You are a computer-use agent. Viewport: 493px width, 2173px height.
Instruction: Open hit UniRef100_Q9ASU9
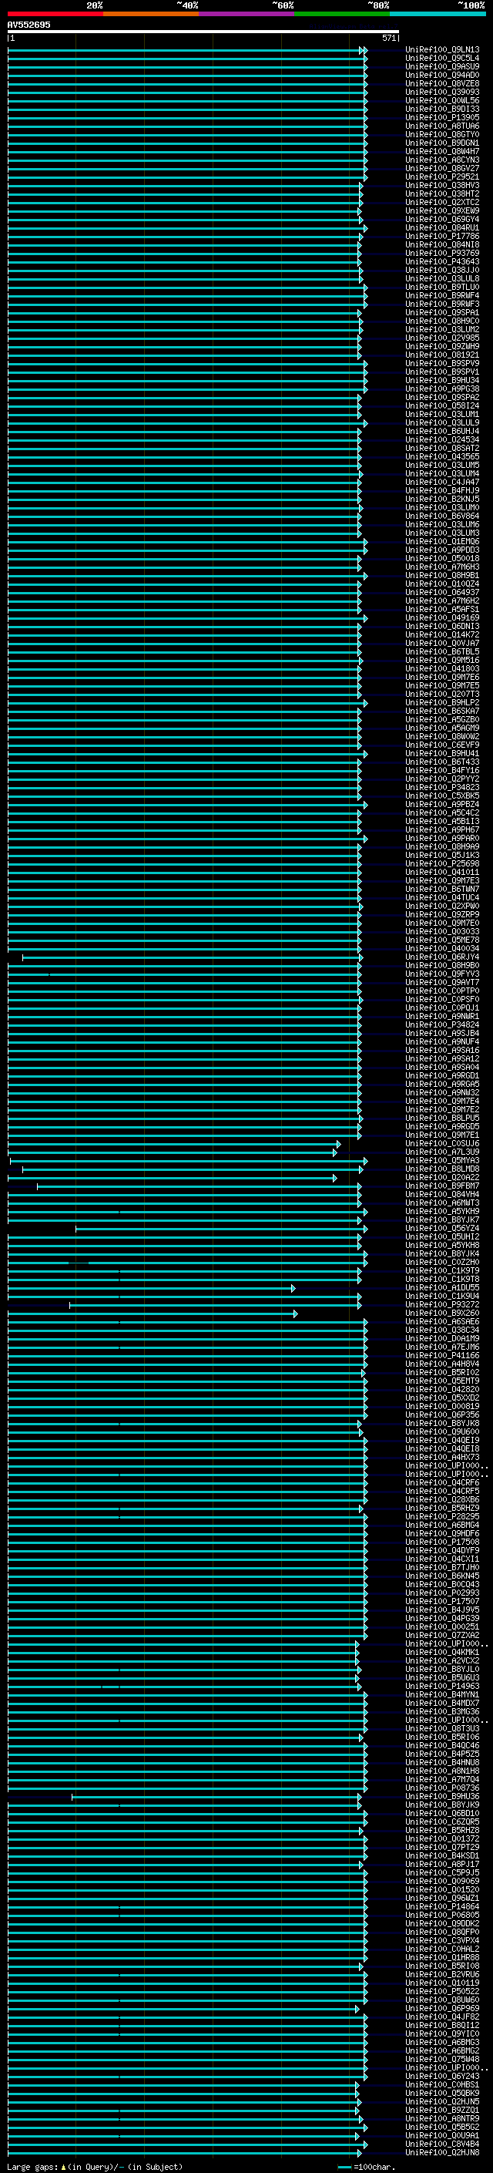[442, 66]
